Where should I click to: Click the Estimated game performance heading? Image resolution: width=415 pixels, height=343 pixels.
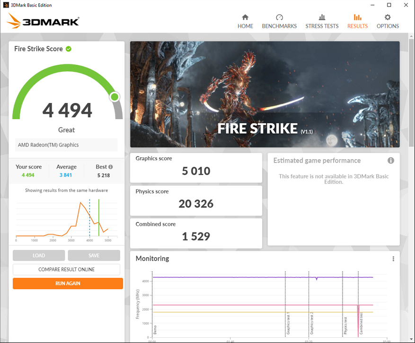[317, 161]
